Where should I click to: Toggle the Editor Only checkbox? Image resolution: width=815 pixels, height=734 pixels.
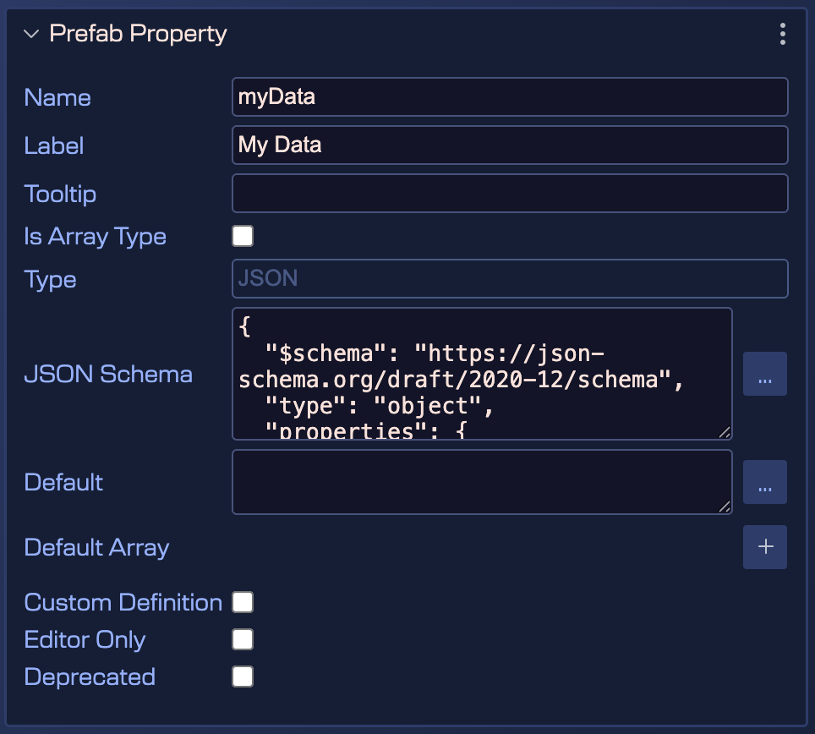pyautogui.click(x=242, y=639)
